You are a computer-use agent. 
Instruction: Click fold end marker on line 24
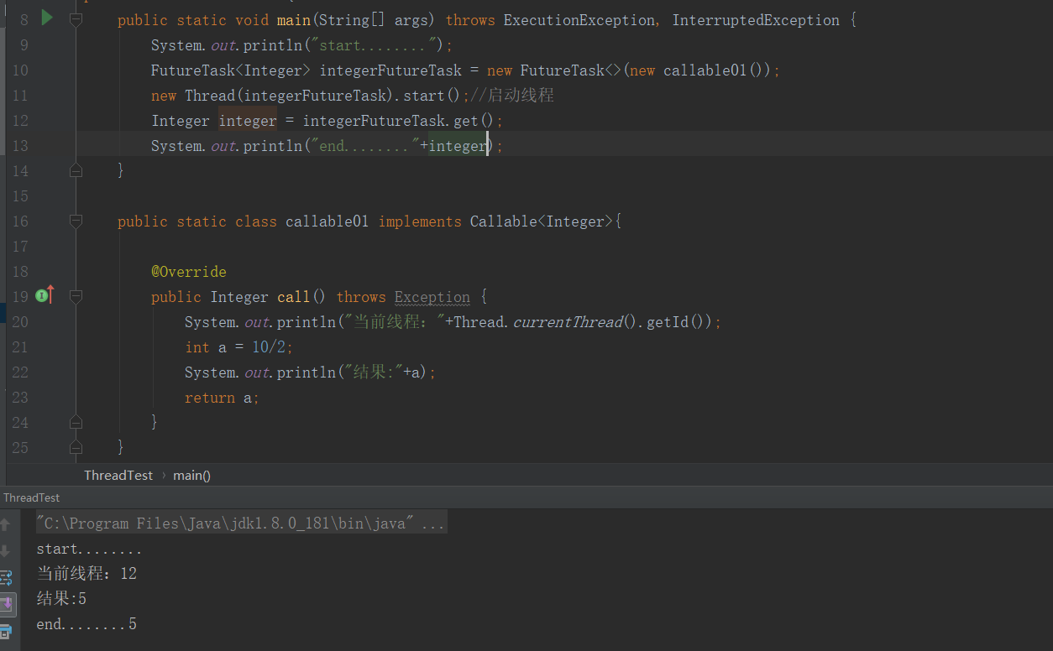tap(76, 422)
